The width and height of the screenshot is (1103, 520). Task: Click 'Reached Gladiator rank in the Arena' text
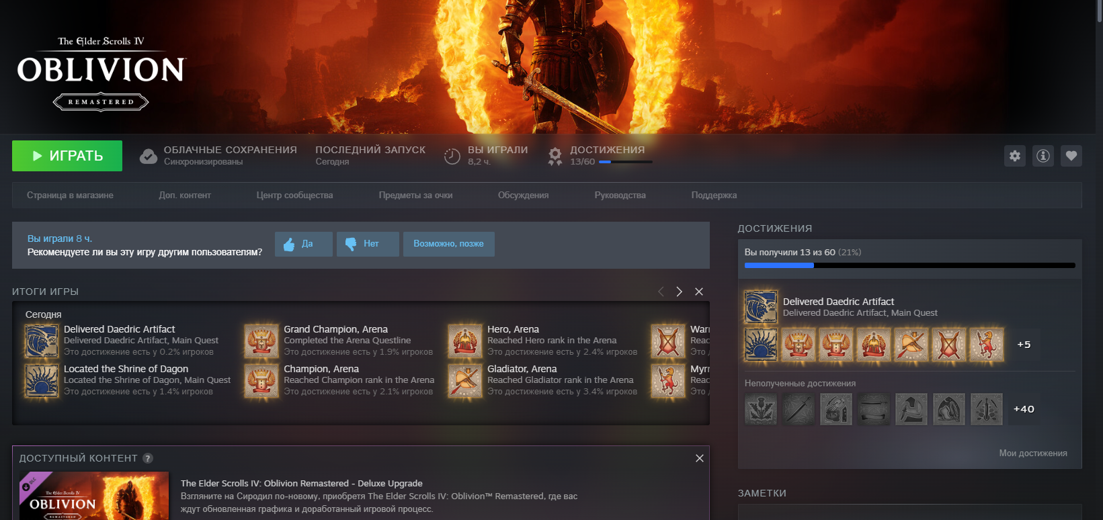click(x=561, y=380)
